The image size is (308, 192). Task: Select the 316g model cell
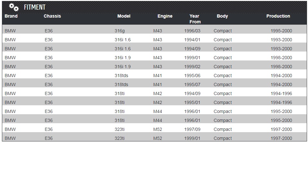click(x=120, y=31)
